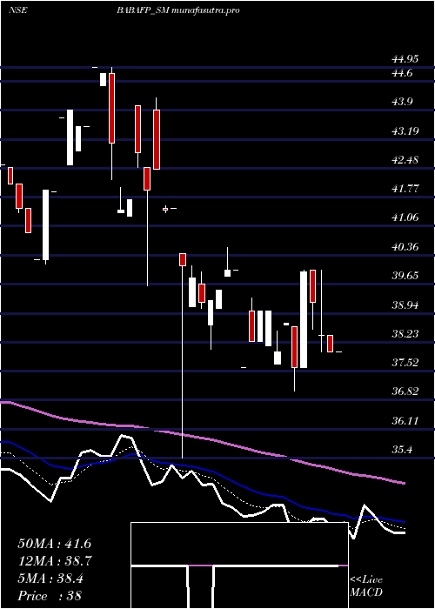435x609 pixels.
Task: Click the Price : 38 readout
Action: [x=50, y=596]
